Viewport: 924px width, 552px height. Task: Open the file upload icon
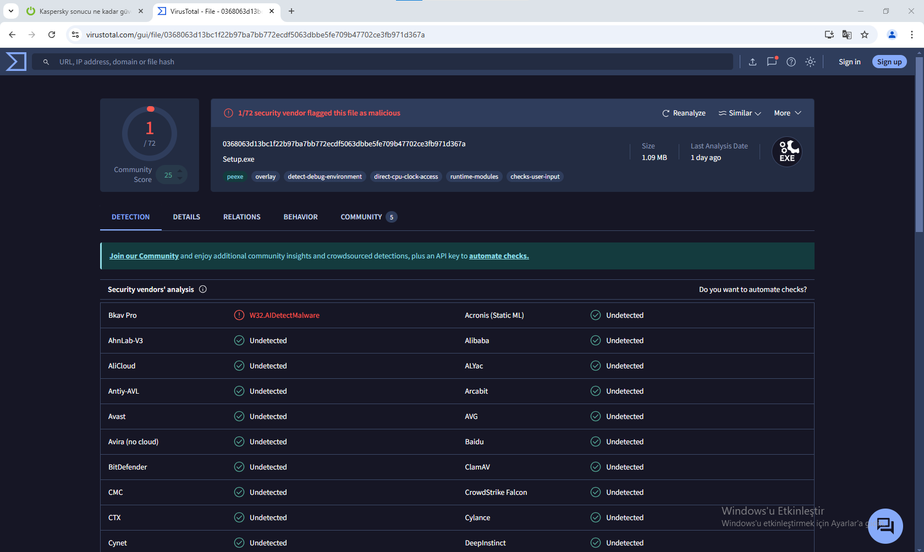[x=752, y=62]
